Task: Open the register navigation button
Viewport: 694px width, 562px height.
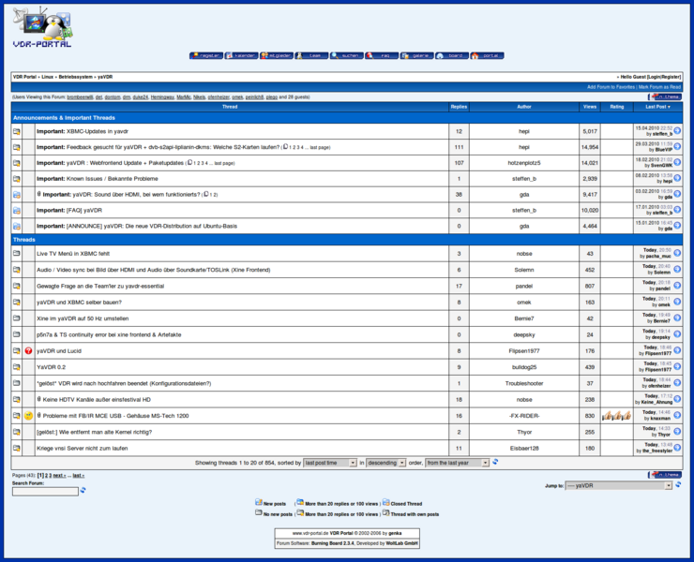Action: pyautogui.click(x=206, y=55)
